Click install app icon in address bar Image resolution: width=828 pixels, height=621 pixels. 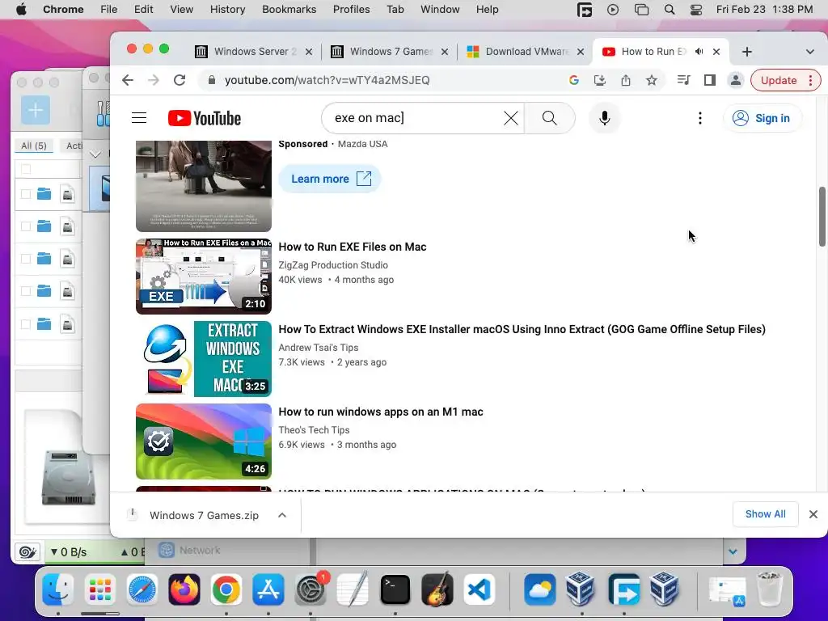click(x=600, y=80)
